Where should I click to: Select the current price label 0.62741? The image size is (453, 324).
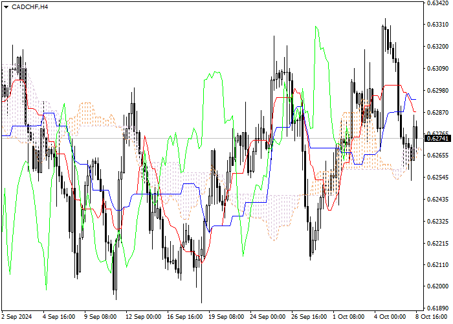coord(438,139)
